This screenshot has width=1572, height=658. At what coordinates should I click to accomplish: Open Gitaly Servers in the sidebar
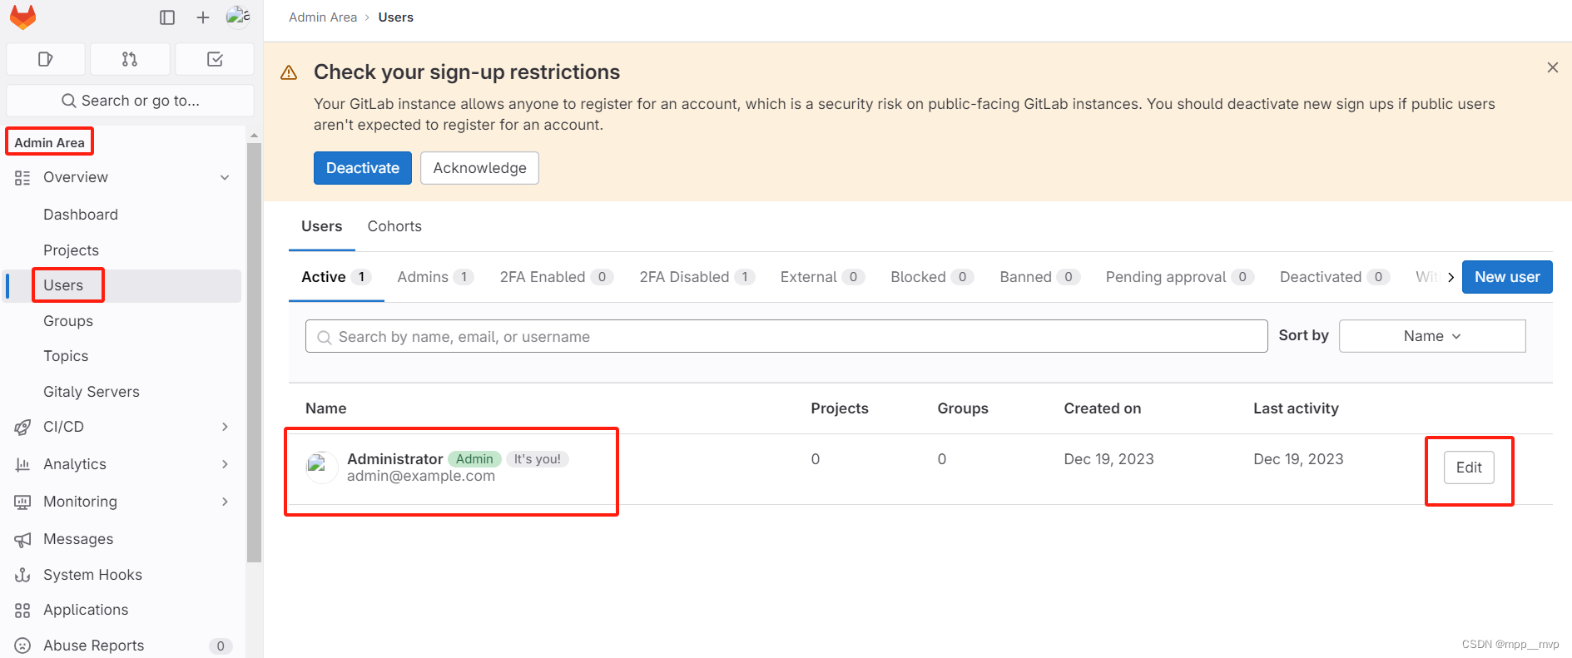point(92,392)
